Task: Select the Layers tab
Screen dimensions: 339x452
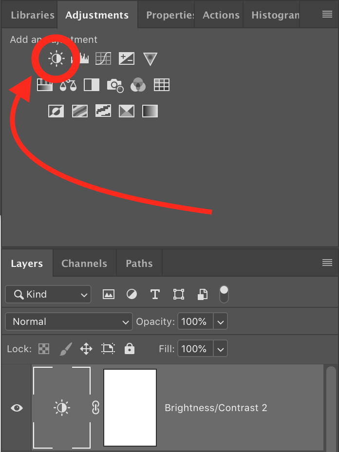Action: (x=27, y=264)
